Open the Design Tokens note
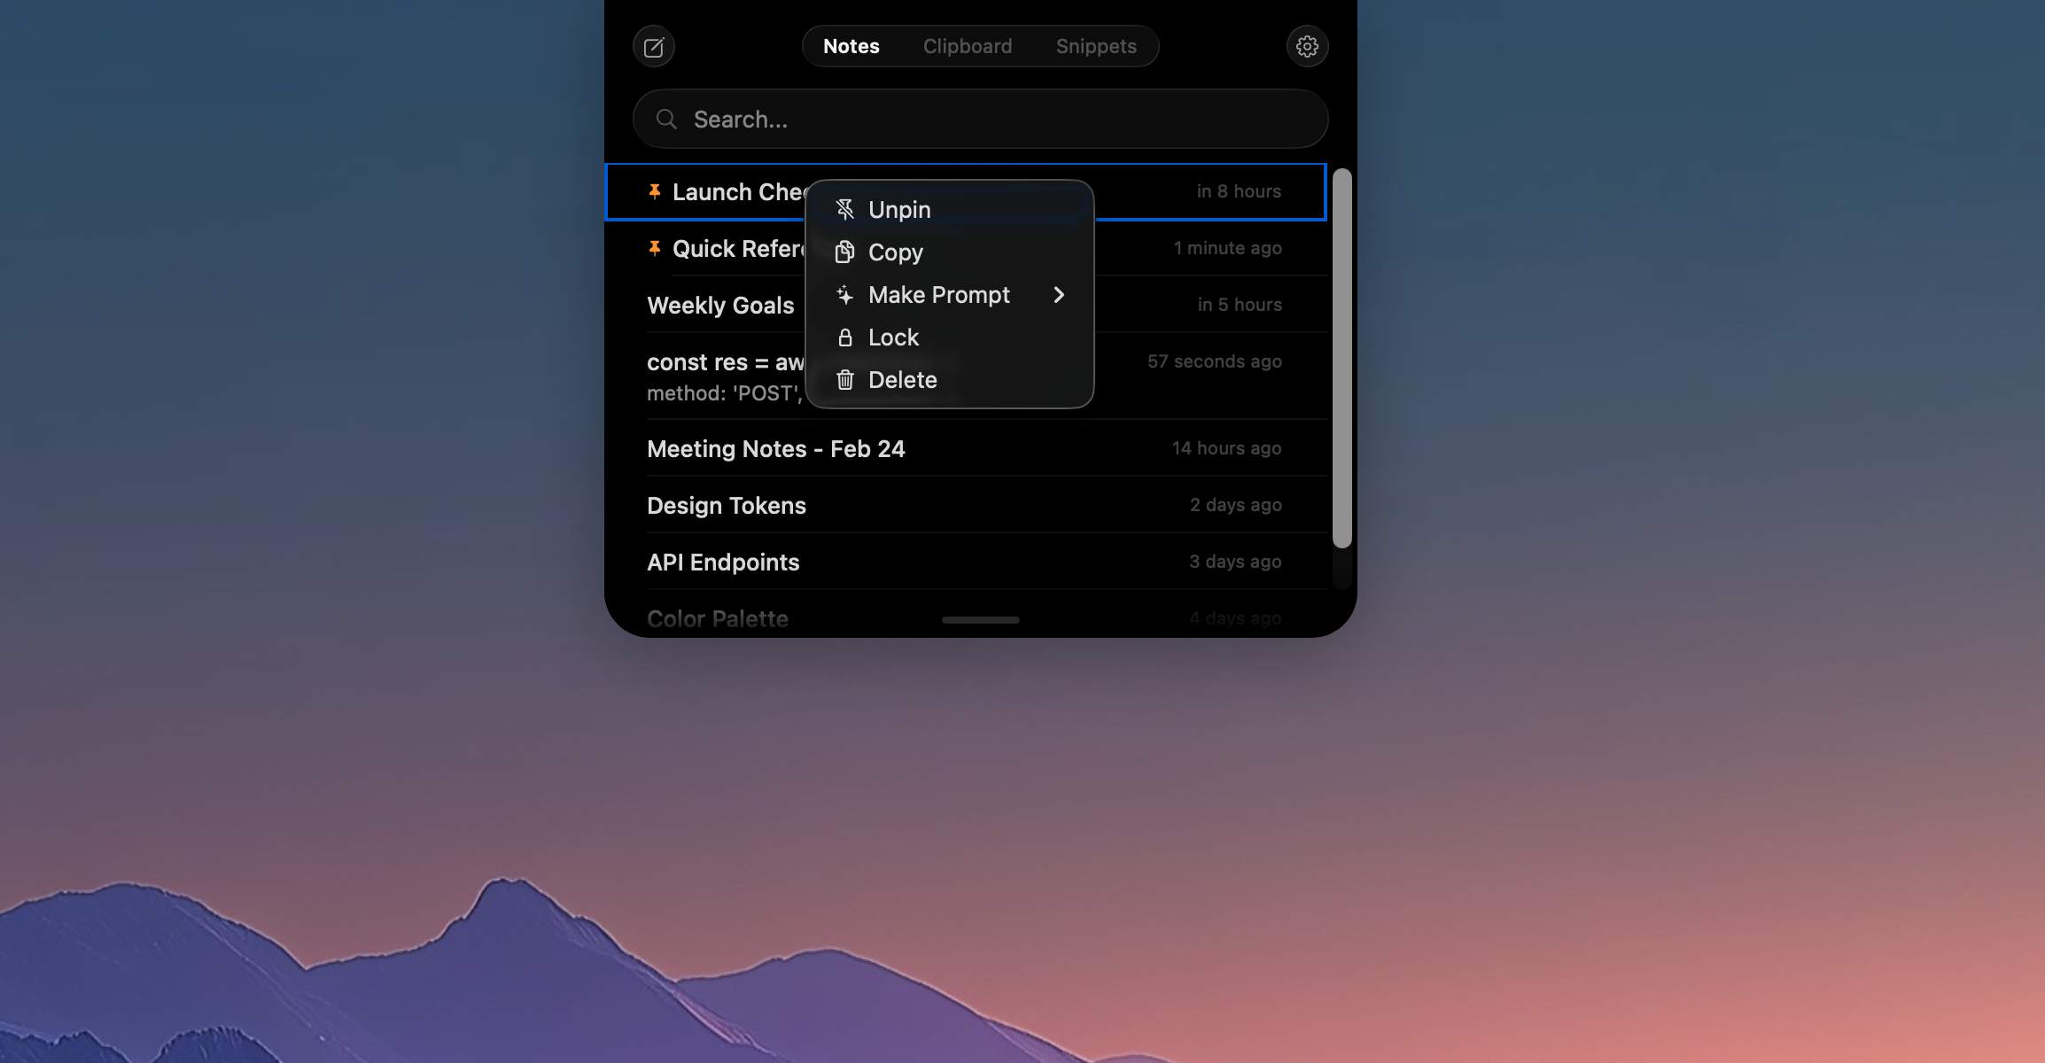This screenshot has height=1063, width=2045. click(x=726, y=505)
